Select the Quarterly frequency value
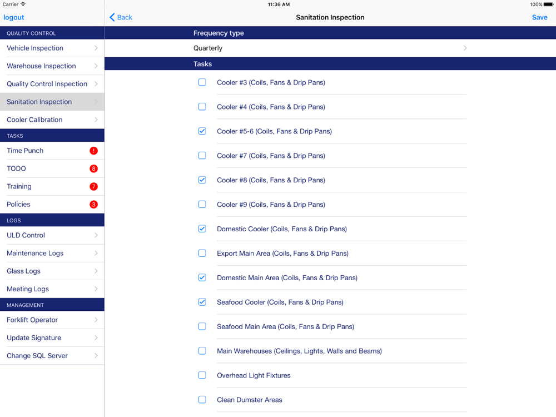 click(x=208, y=48)
